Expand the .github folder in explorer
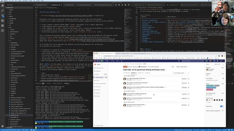Image resolution: width=234 pixels, height=131 pixels. pyautogui.click(x=11, y=10)
